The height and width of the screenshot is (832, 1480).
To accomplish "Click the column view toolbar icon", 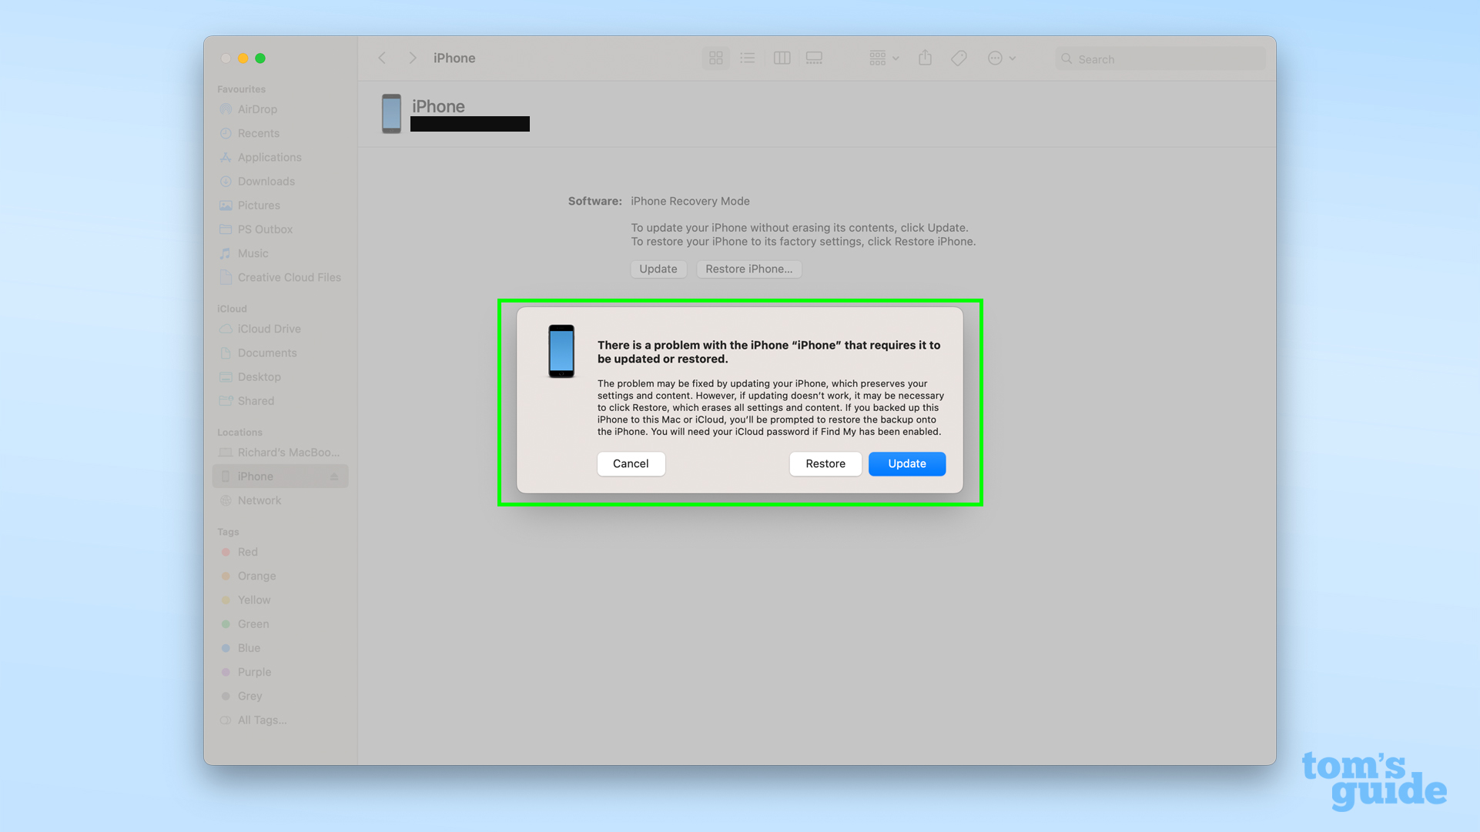I will coord(782,58).
